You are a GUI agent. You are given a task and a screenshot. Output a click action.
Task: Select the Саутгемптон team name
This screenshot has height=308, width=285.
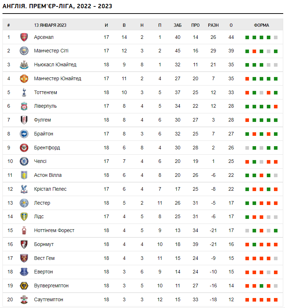coord(49,299)
